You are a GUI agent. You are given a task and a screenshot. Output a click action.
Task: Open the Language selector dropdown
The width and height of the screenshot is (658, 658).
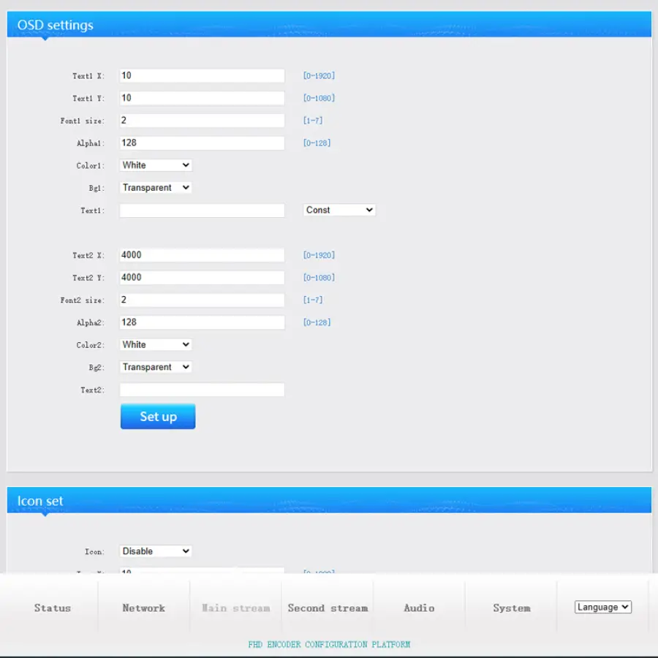603,607
